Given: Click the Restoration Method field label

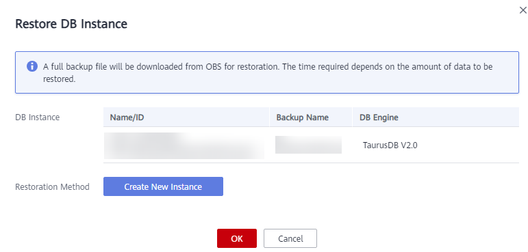Looking at the screenshot, I should click(x=52, y=186).
